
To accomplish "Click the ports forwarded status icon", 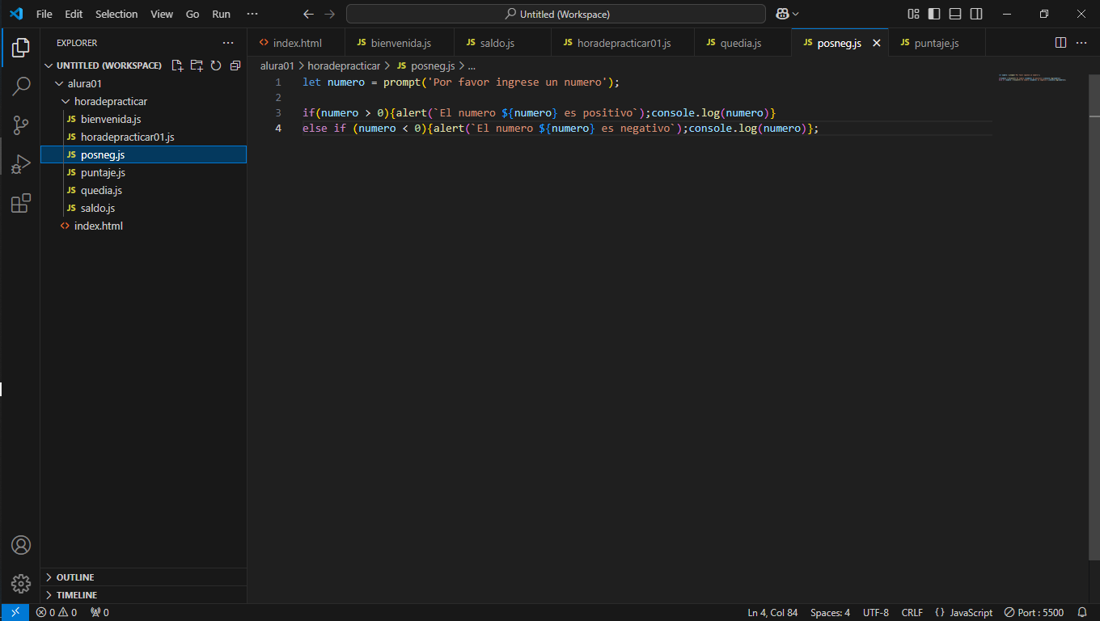I will 99,612.
